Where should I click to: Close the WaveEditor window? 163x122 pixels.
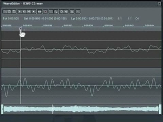click(x=159, y=4)
